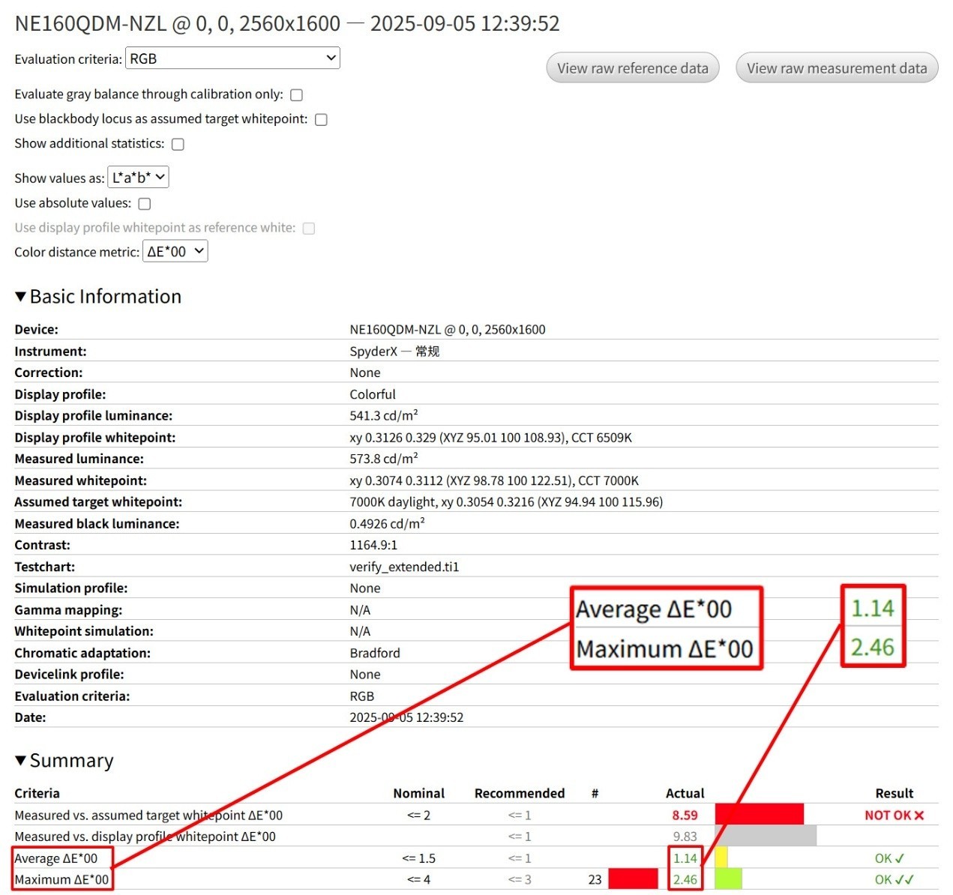Image resolution: width=953 pixels, height=895 pixels.
Task: Open the Show values as L*a*b* dropdown
Action: click(139, 178)
